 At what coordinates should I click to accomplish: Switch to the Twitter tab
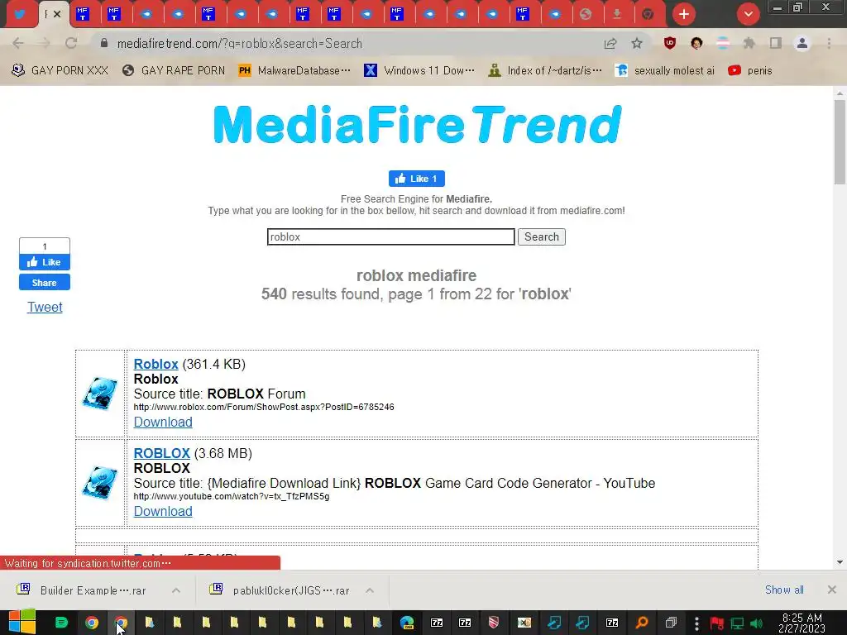20,14
